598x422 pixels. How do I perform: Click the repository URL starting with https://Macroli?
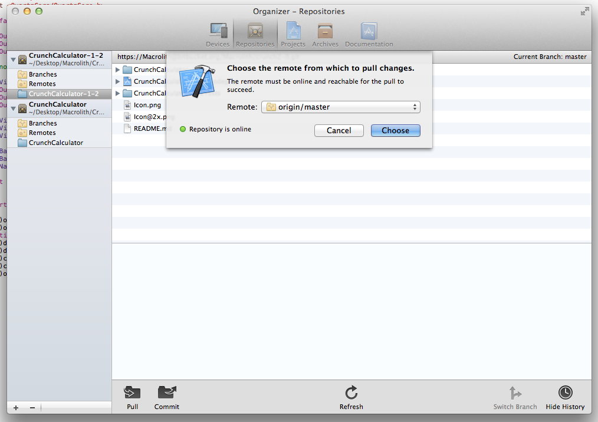click(142, 57)
